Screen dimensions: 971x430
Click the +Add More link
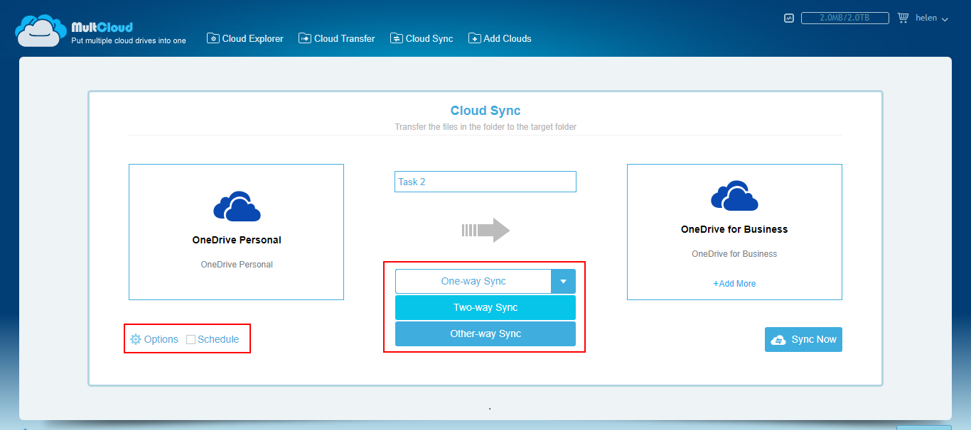point(734,283)
